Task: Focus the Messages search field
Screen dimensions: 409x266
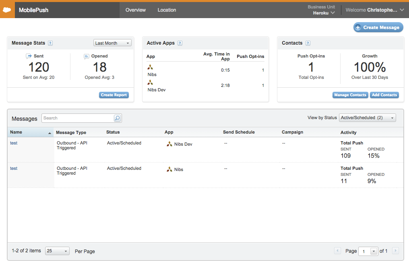Action: (x=78, y=118)
